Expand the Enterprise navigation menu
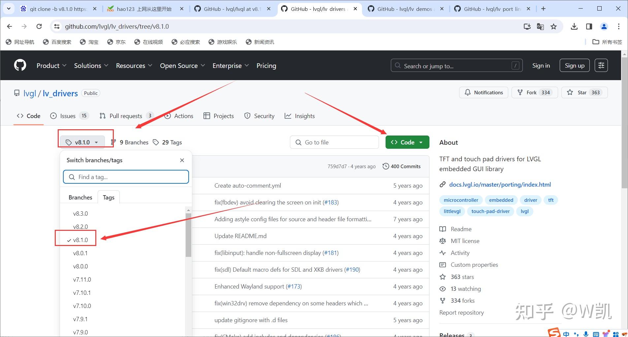 pyautogui.click(x=231, y=66)
